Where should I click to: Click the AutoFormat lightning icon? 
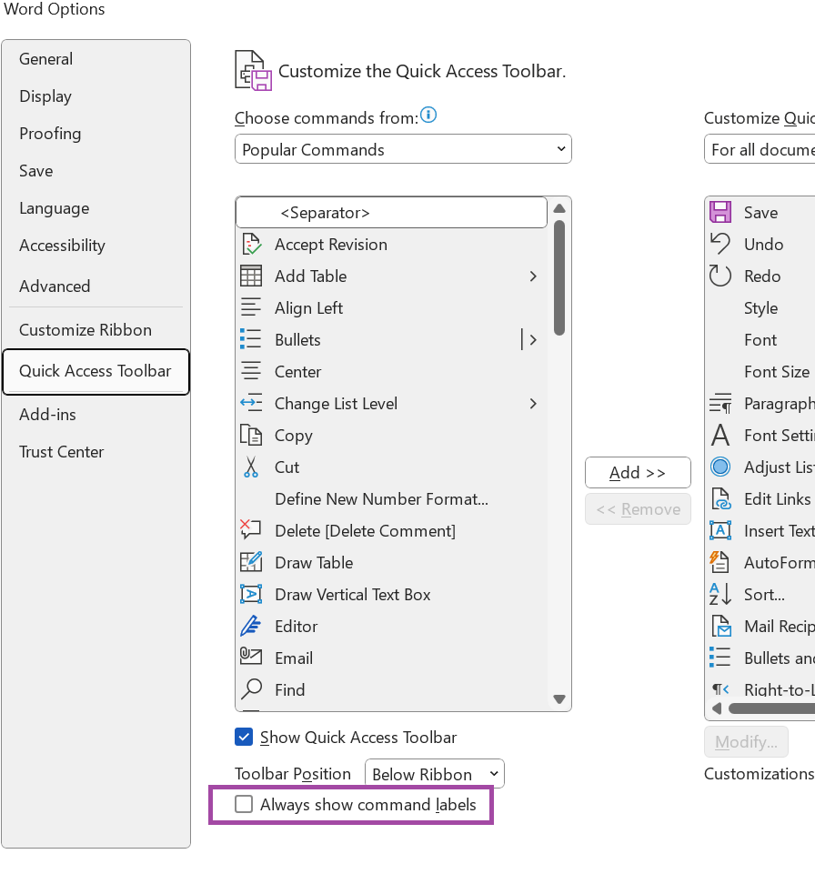click(719, 563)
